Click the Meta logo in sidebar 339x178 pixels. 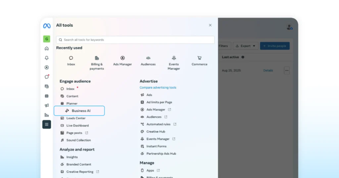click(47, 26)
